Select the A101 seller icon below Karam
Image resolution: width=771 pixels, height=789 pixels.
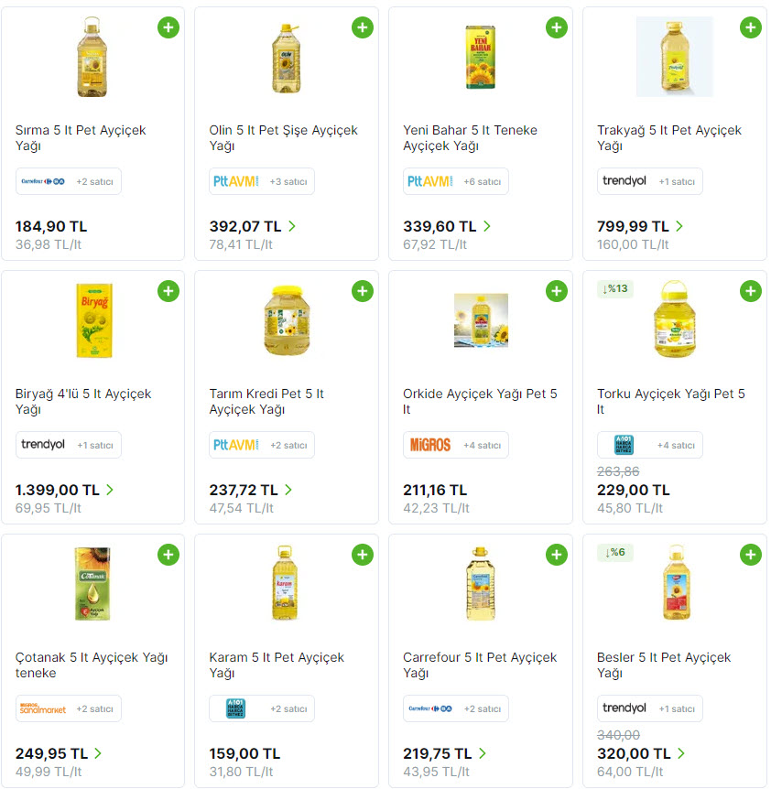(x=231, y=708)
